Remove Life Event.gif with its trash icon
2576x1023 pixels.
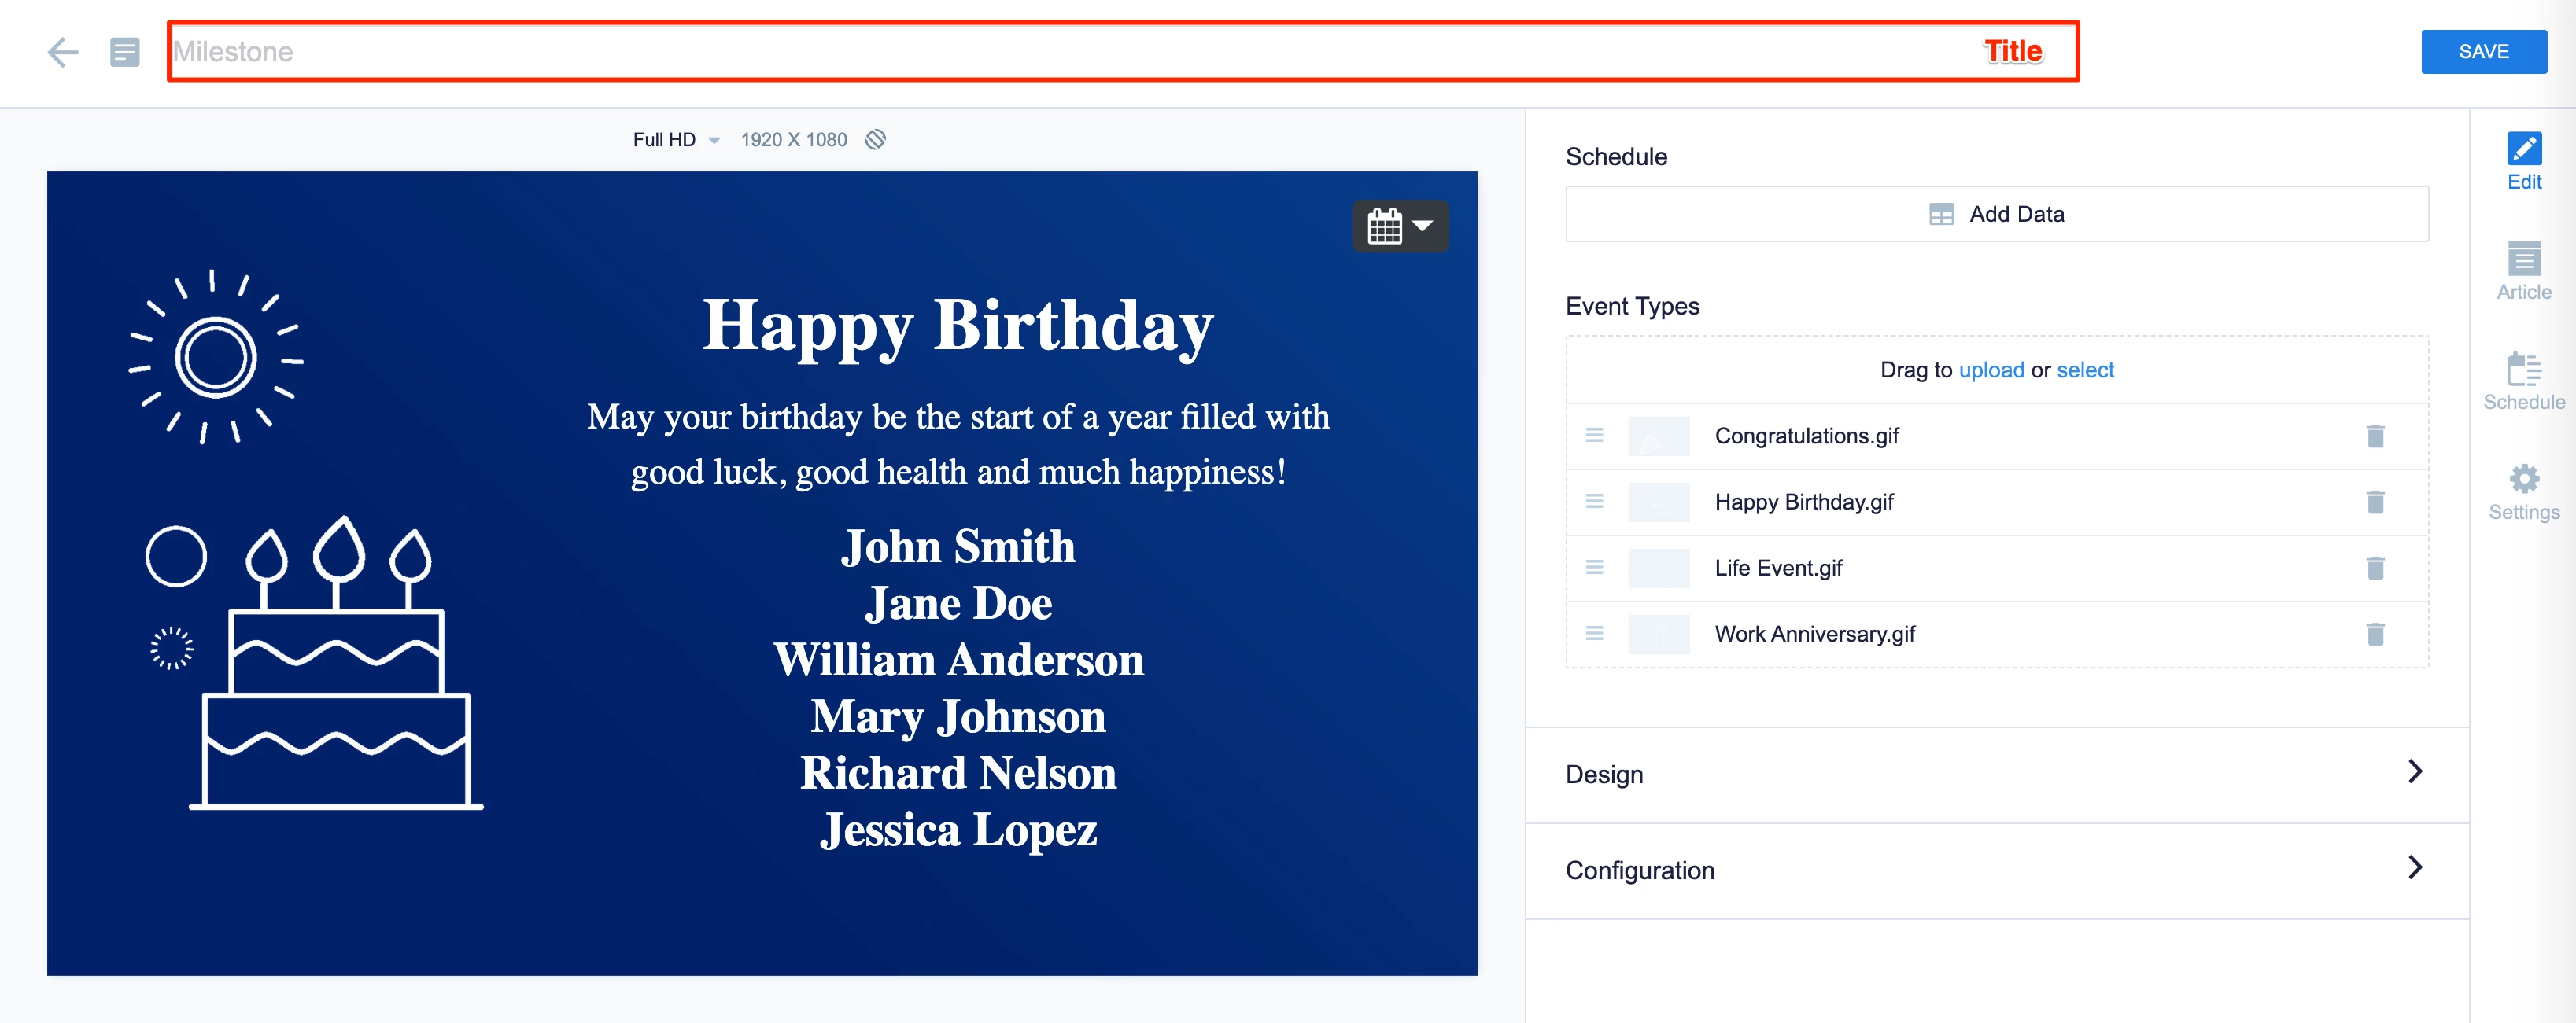[2375, 569]
